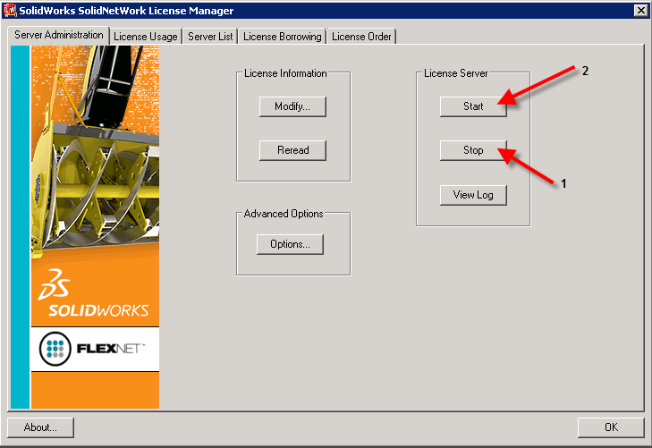Click the SolidWorks icon in the title bar

[x=10, y=11]
